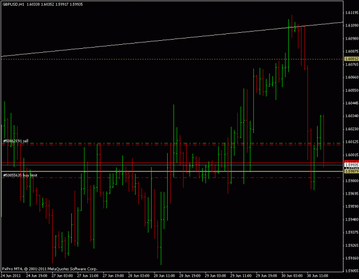This screenshot has width=359, height=279.
Task: Click the 1.60230 price axis value
Action: (352, 129)
